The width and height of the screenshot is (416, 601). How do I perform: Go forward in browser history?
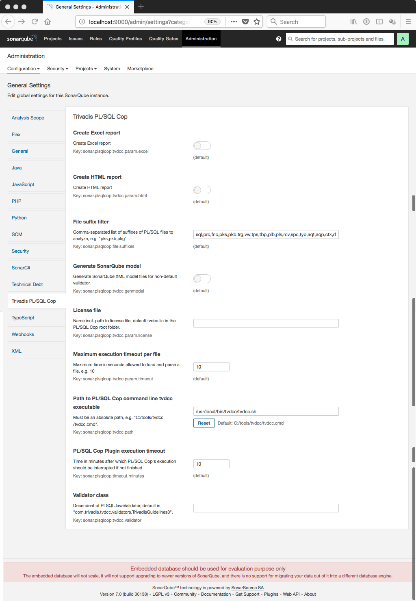[x=22, y=22]
